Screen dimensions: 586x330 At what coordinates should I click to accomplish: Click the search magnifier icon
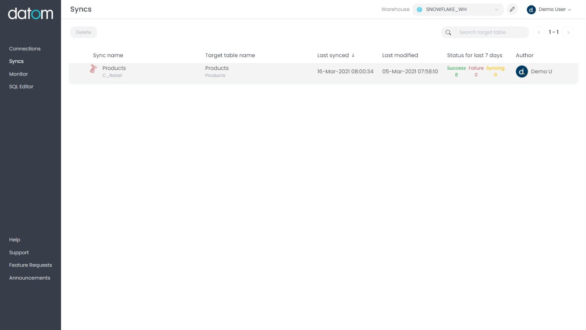(x=448, y=32)
